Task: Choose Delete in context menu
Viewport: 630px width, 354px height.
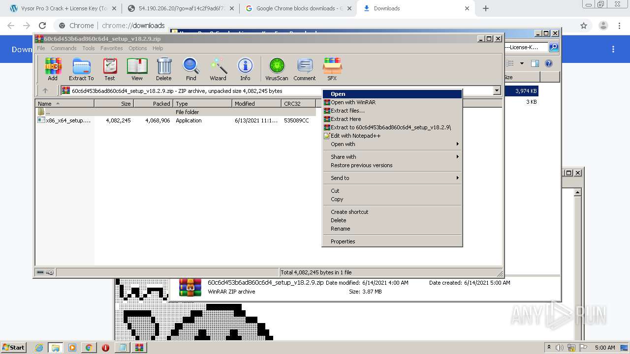Action: 392,220
